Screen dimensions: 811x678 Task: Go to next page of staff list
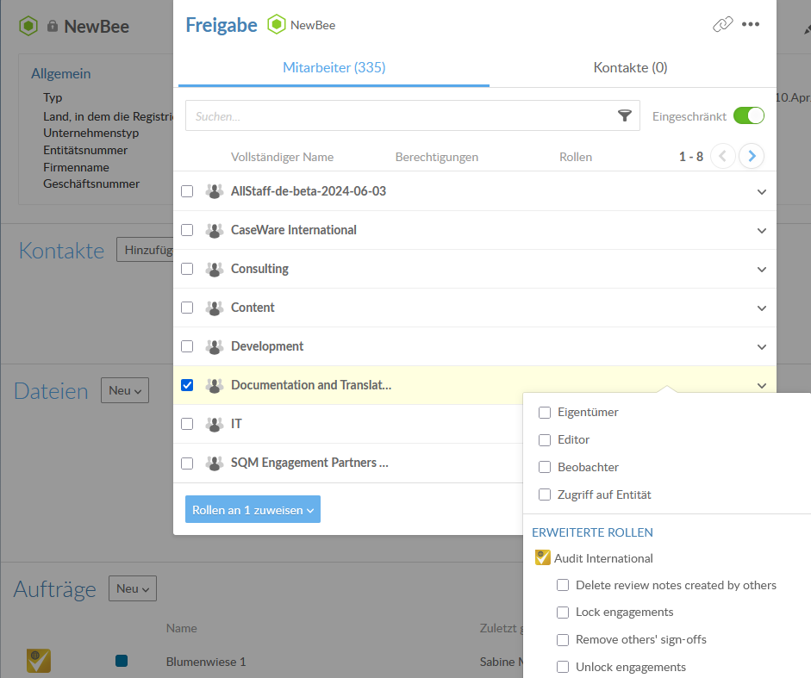pos(752,156)
